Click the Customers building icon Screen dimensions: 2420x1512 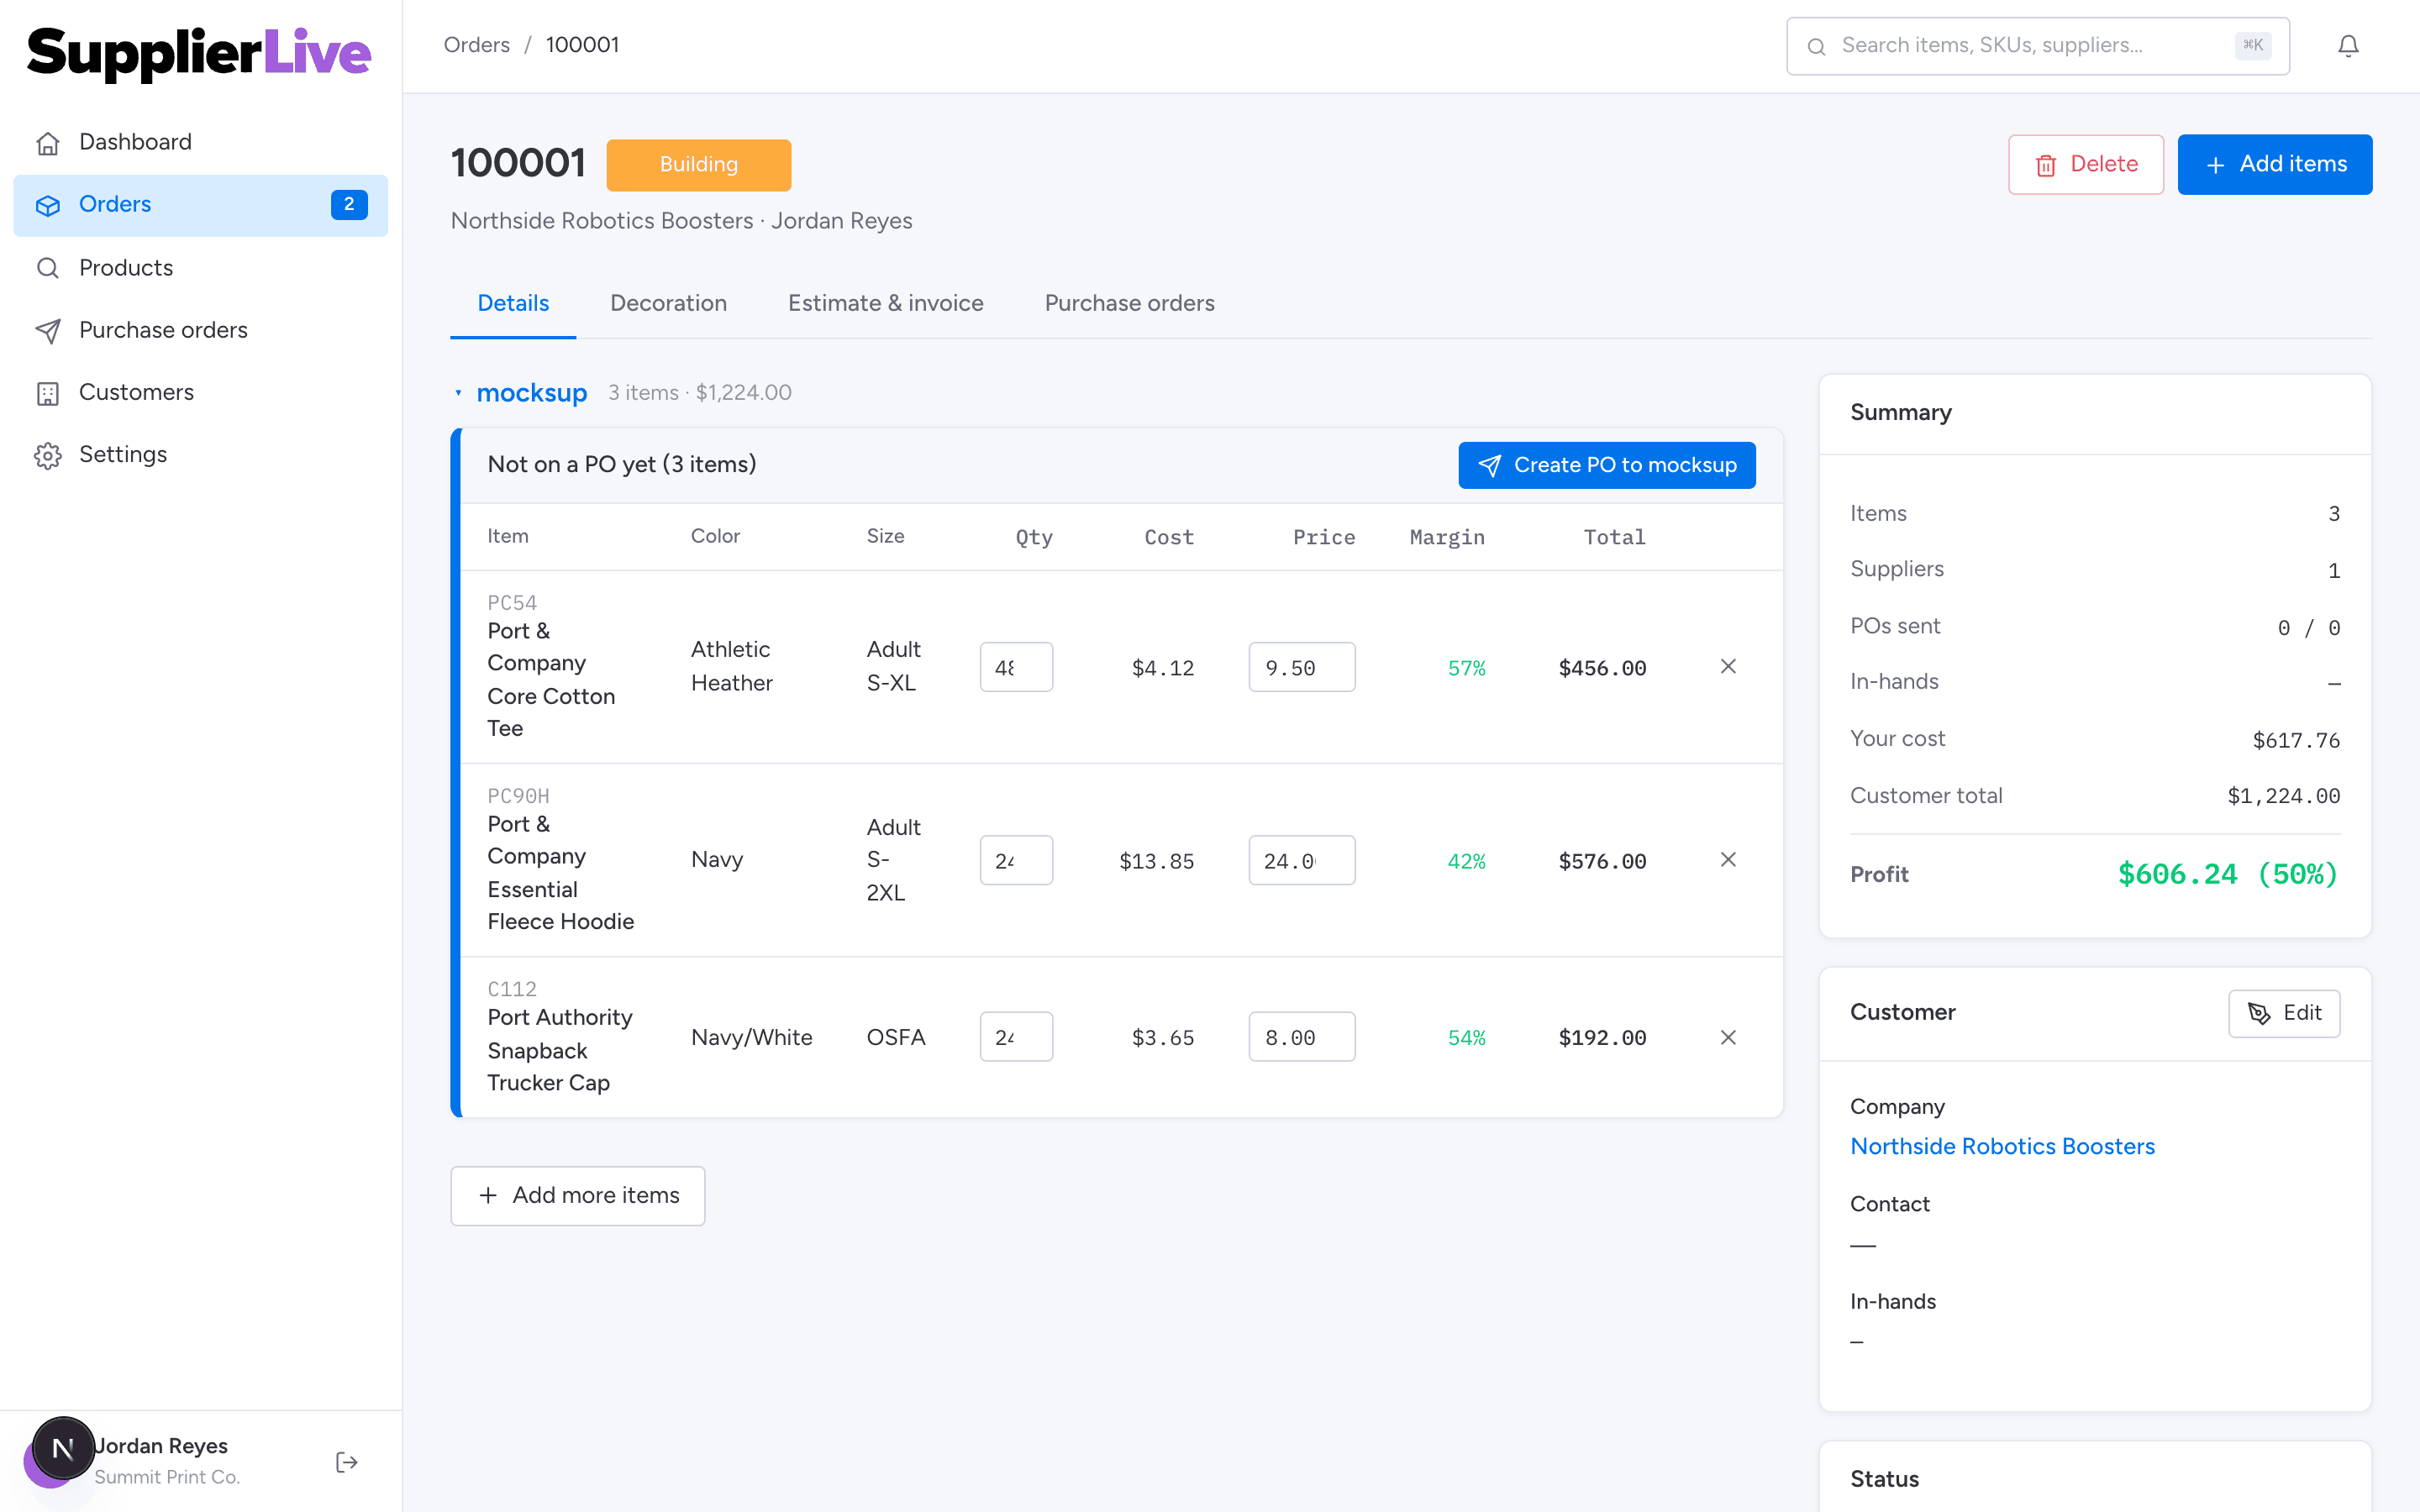[x=47, y=393]
